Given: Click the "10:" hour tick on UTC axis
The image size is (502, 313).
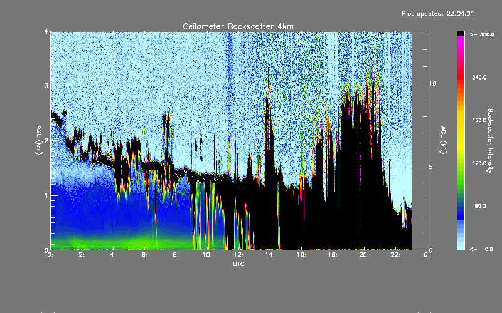Looking at the screenshot, I should pyautogui.click(x=207, y=255).
